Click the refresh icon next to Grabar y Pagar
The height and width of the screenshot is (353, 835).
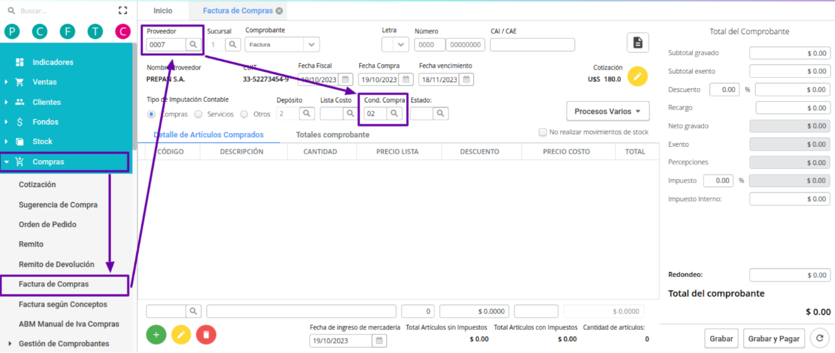(820, 338)
